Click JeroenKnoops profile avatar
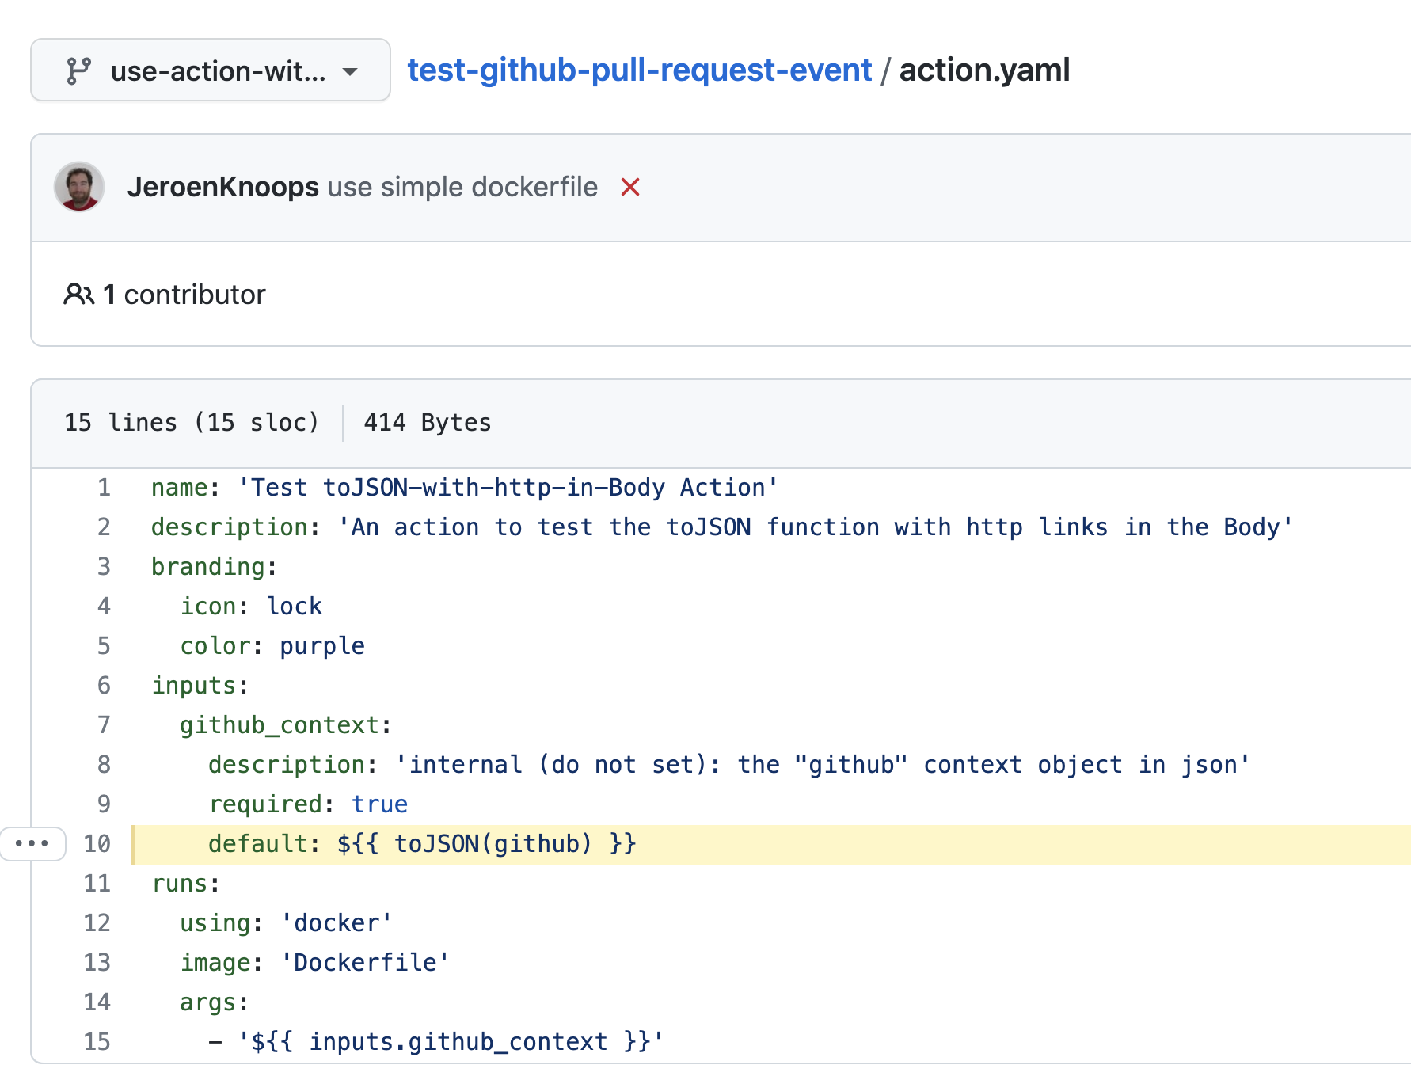Image resolution: width=1411 pixels, height=1080 pixels. (79, 187)
